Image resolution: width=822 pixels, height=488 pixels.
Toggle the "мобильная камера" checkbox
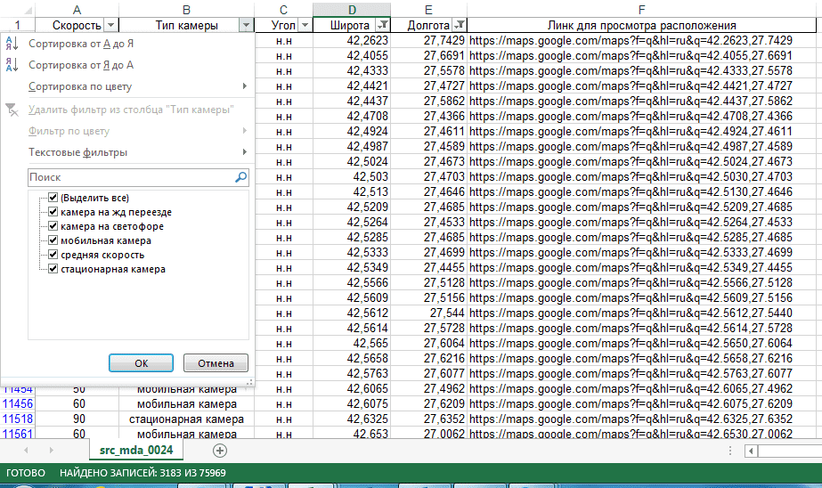tap(53, 240)
